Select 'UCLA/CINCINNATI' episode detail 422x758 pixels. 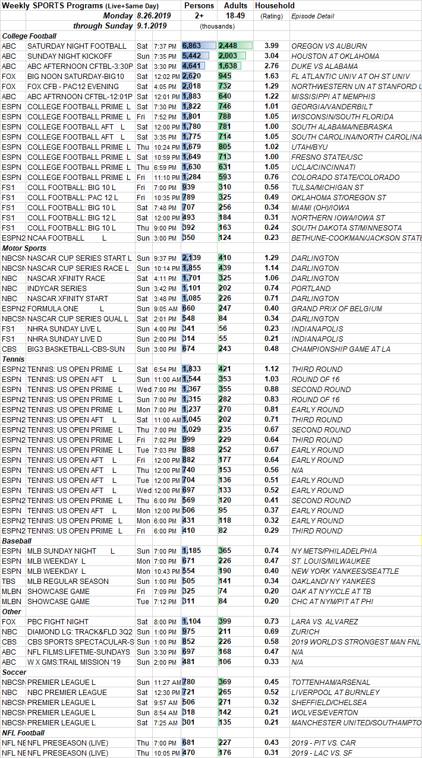tap(323, 167)
